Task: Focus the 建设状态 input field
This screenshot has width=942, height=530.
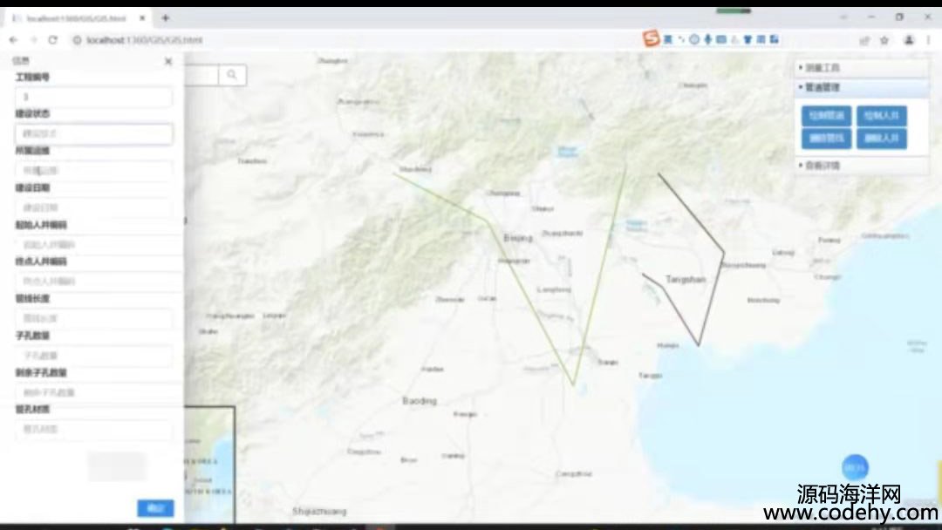Action: click(x=93, y=134)
